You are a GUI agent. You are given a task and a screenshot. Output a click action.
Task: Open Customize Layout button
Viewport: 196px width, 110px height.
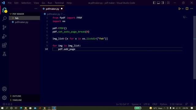coord(168,3)
